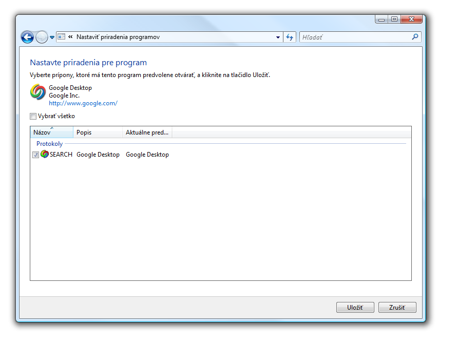The width and height of the screenshot is (457, 342).
Task: Minimize the window
Action: pos(382,19)
